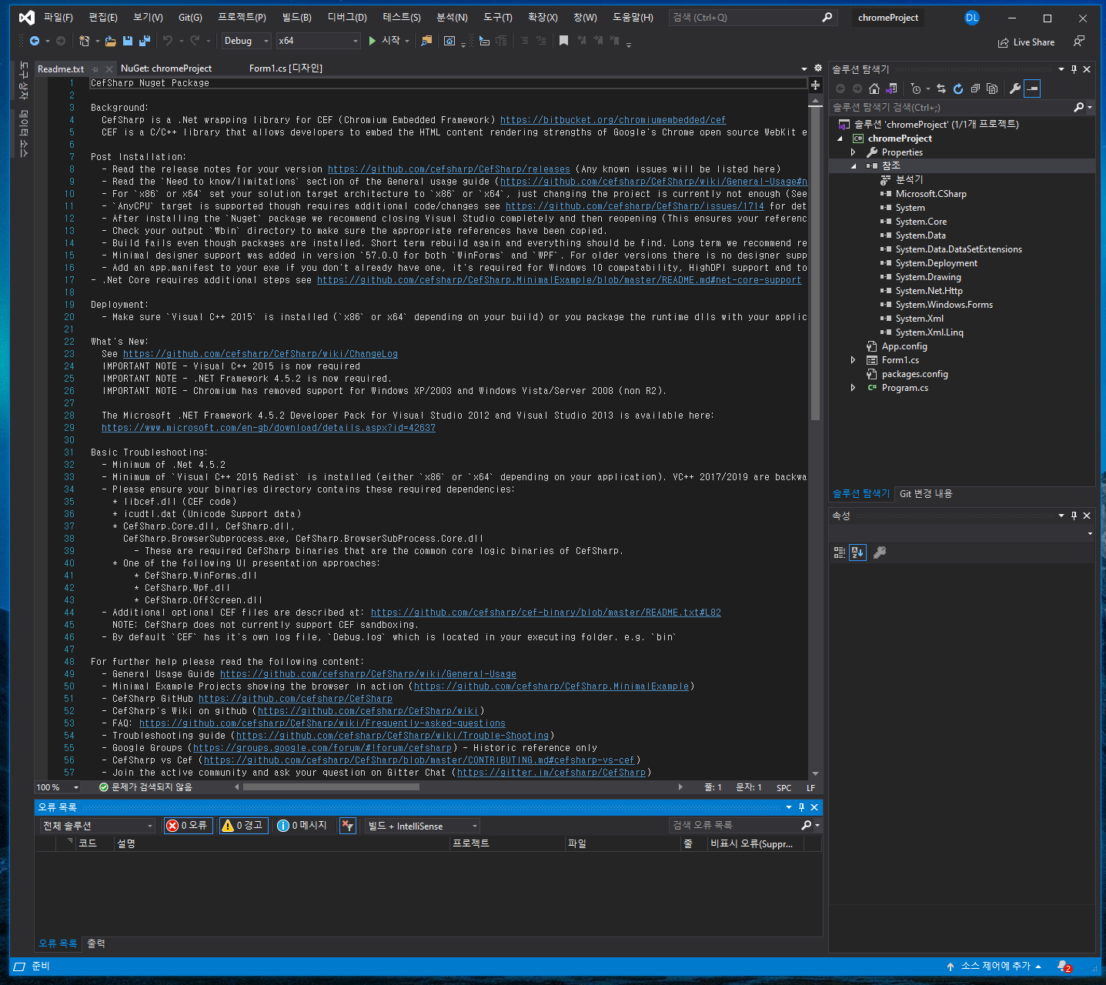This screenshot has height=985, width=1106.
Task: Switch to Form1.cs [디자인] tab
Action: point(286,68)
